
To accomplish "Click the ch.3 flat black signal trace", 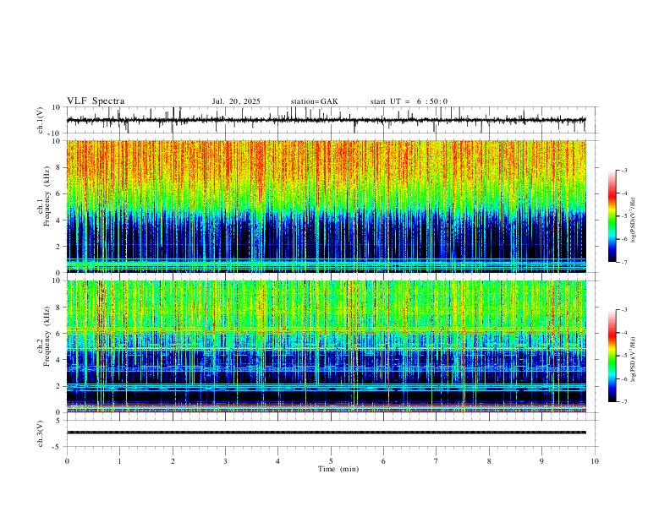I will click(x=326, y=433).
